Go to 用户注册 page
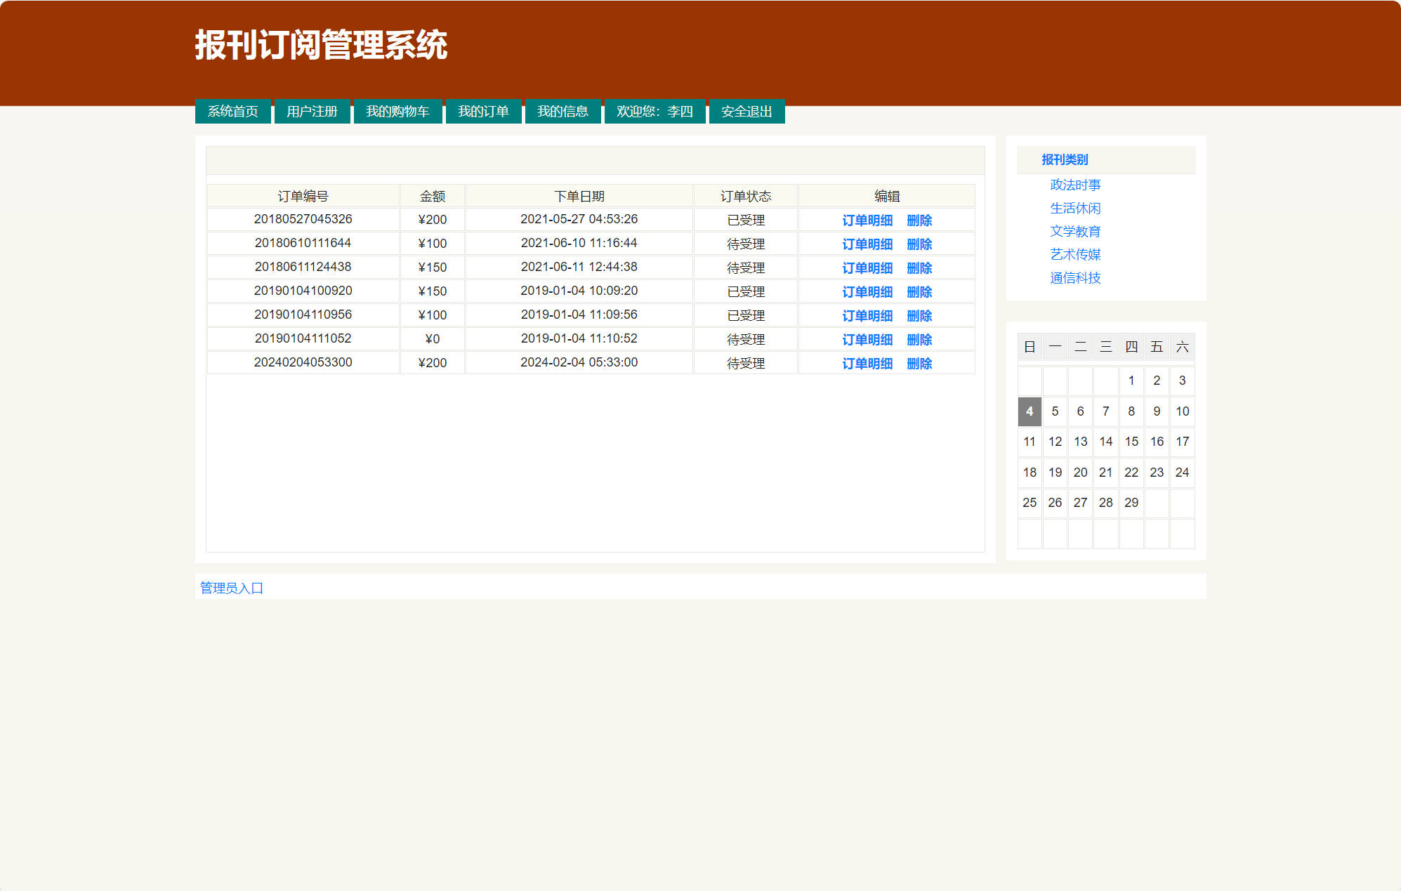This screenshot has width=1401, height=891. [x=312, y=111]
